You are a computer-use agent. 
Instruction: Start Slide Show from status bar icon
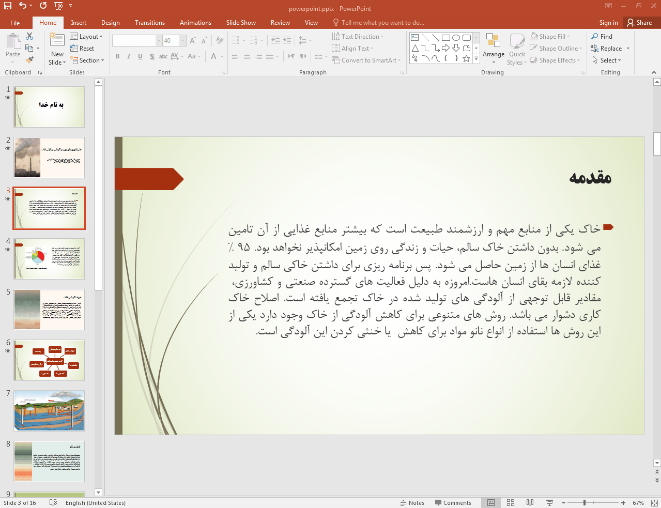point(549,503)
